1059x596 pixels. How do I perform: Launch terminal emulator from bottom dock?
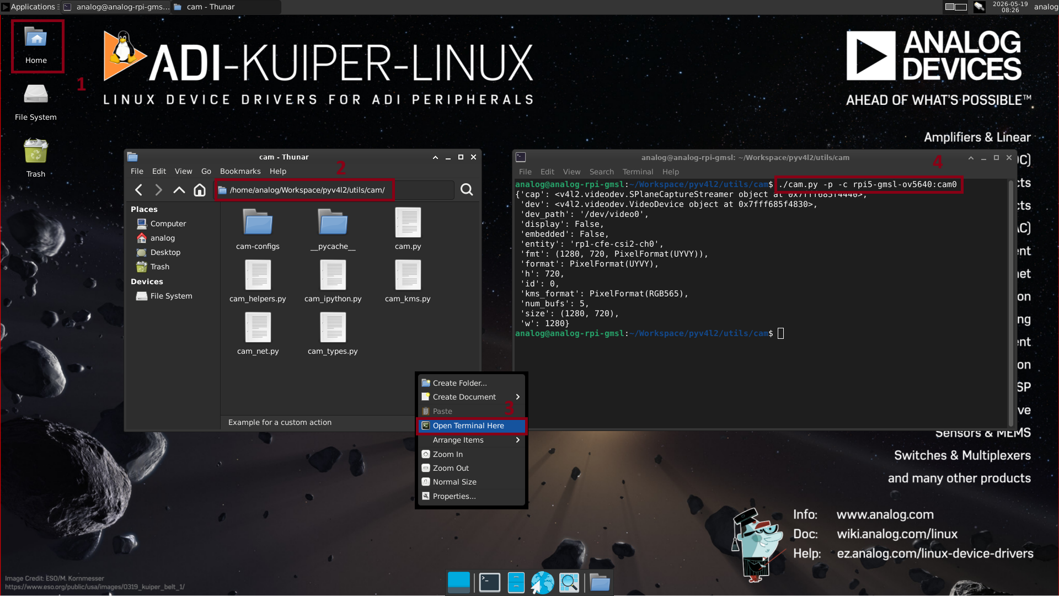[x=489, y=582]
